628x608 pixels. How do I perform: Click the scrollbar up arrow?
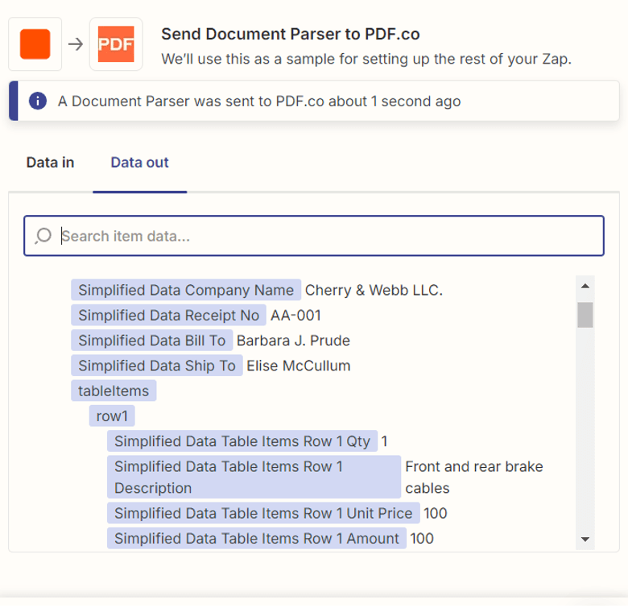[585, 285]
